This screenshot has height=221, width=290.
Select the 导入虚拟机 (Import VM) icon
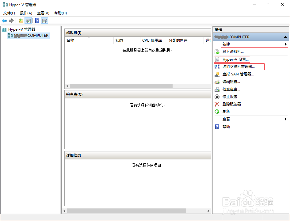(217, 52)
